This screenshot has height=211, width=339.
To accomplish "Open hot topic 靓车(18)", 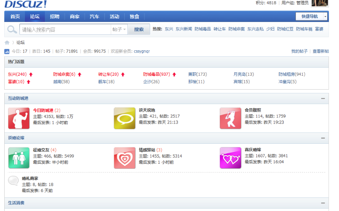I will coord(107,82).
